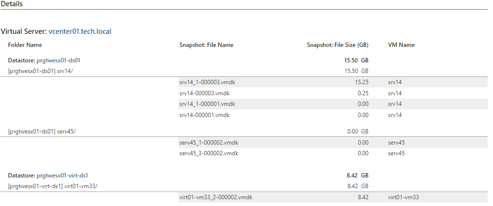Select the srv14_1-000001.vmdk file entry
Image resolution: width=493 pixels, height=206 pixels.
207,104
